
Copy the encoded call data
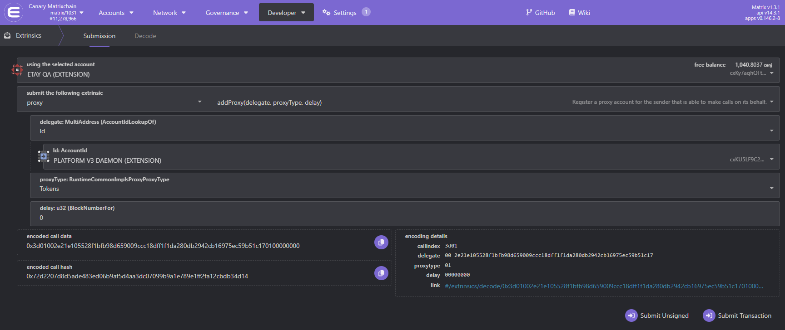pyautogui.click(x=381, y=242)
